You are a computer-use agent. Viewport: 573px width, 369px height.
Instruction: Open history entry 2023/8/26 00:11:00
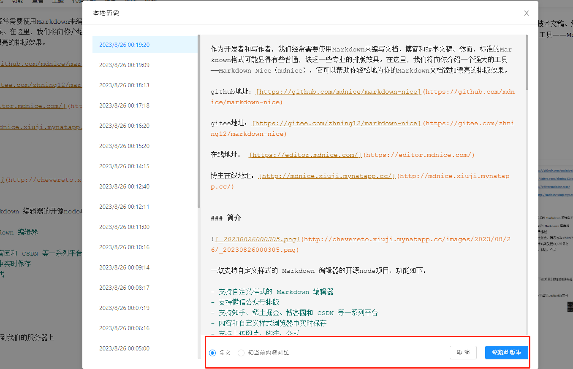tap(145, 227)
